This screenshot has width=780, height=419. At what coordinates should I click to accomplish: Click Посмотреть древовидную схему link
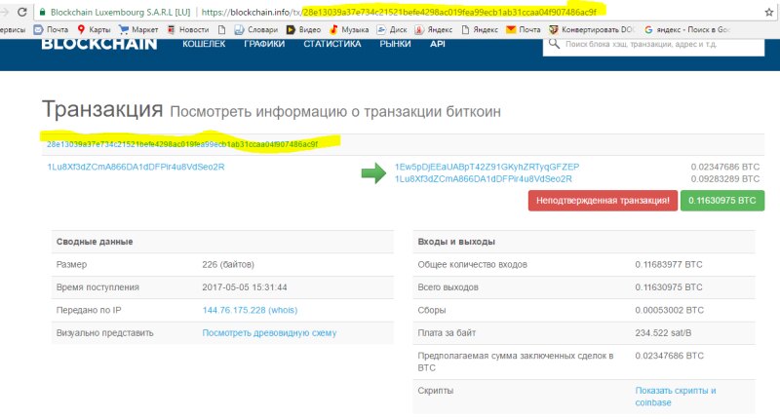point(270,332)
